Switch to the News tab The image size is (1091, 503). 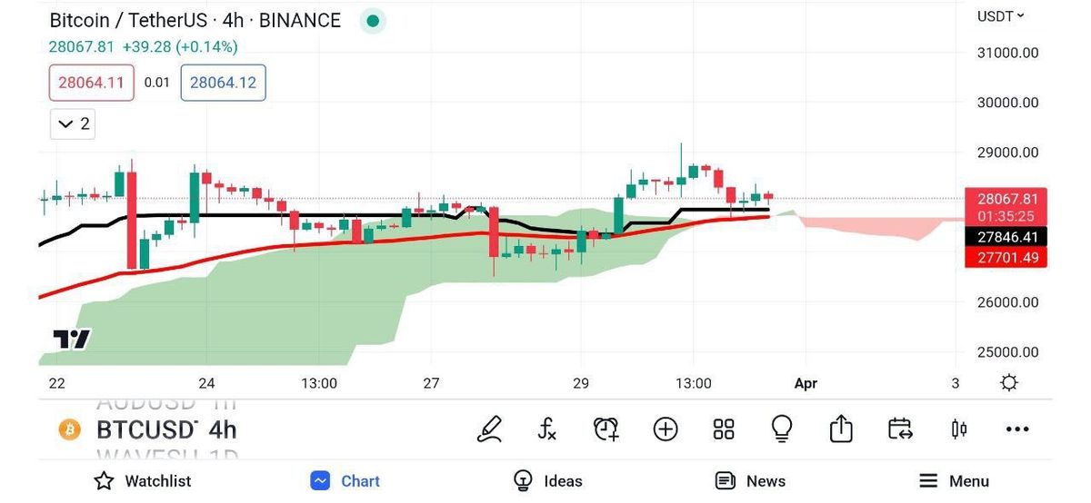point(750,481)
